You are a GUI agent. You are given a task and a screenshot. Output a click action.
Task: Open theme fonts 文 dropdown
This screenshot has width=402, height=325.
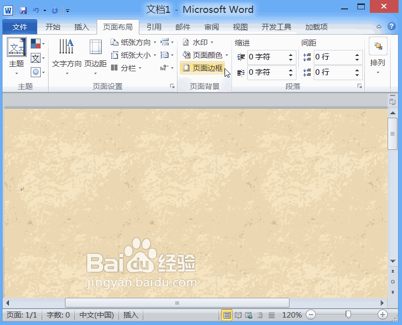38,58
